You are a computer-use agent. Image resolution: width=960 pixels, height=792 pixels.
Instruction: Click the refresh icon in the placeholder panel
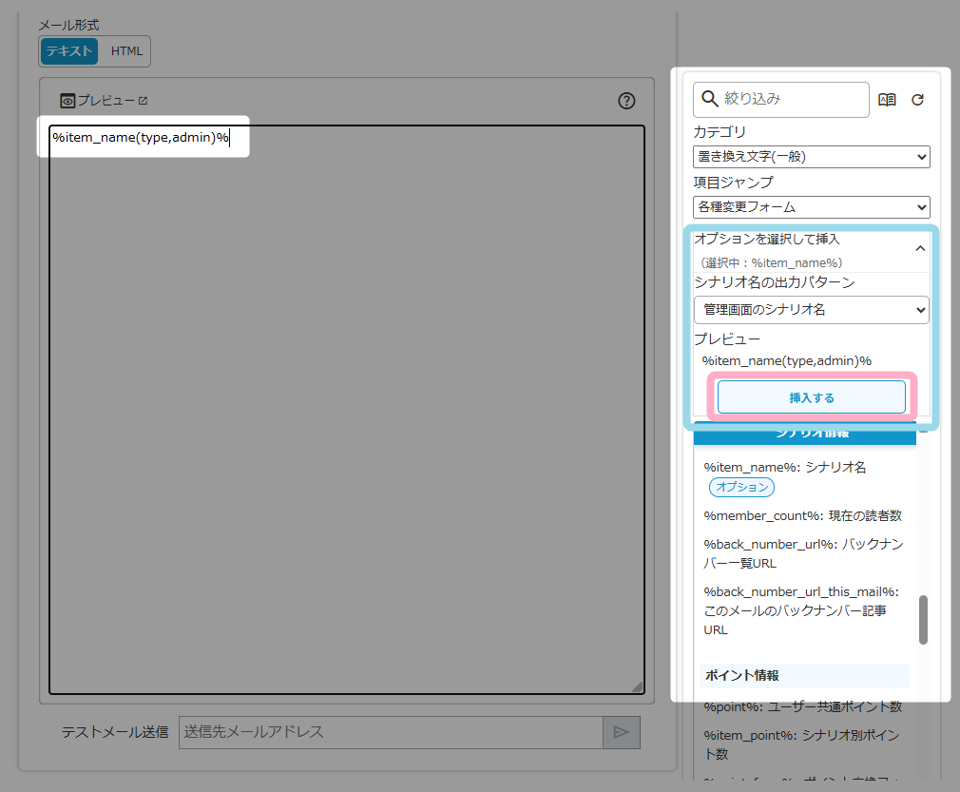coord(917,100)
